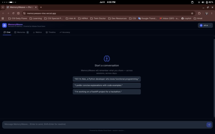Click the Start a conversation heading
This screenshot has height=134, width=215.
click(x=107, y=65)
